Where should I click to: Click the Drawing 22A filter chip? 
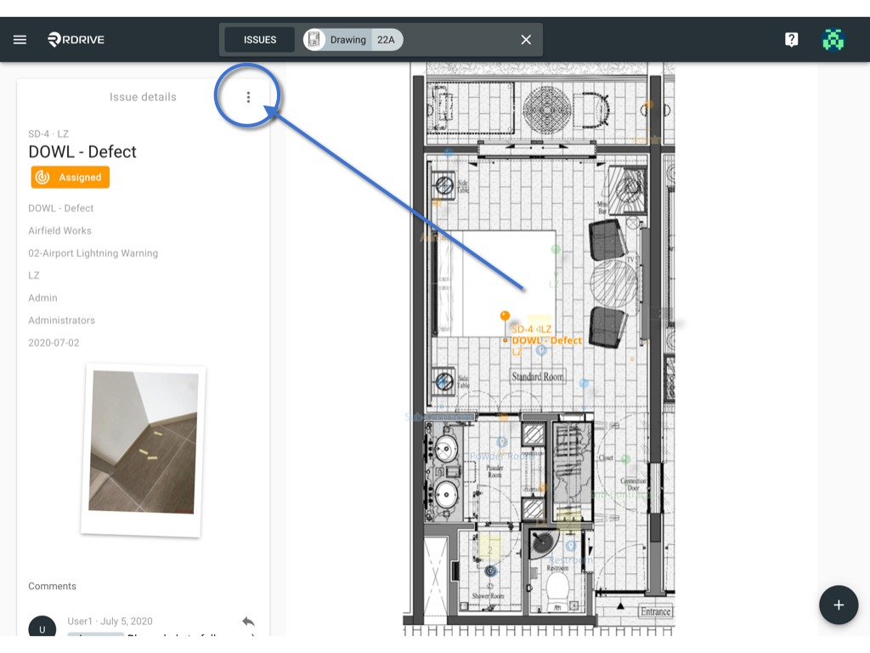[353, 39]
